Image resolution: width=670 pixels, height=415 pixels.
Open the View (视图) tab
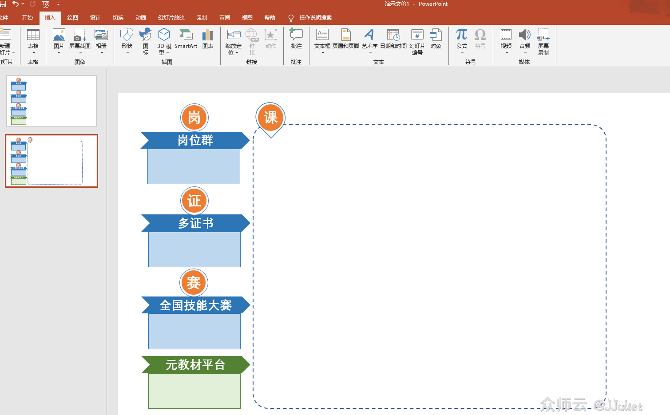point(247,18)
